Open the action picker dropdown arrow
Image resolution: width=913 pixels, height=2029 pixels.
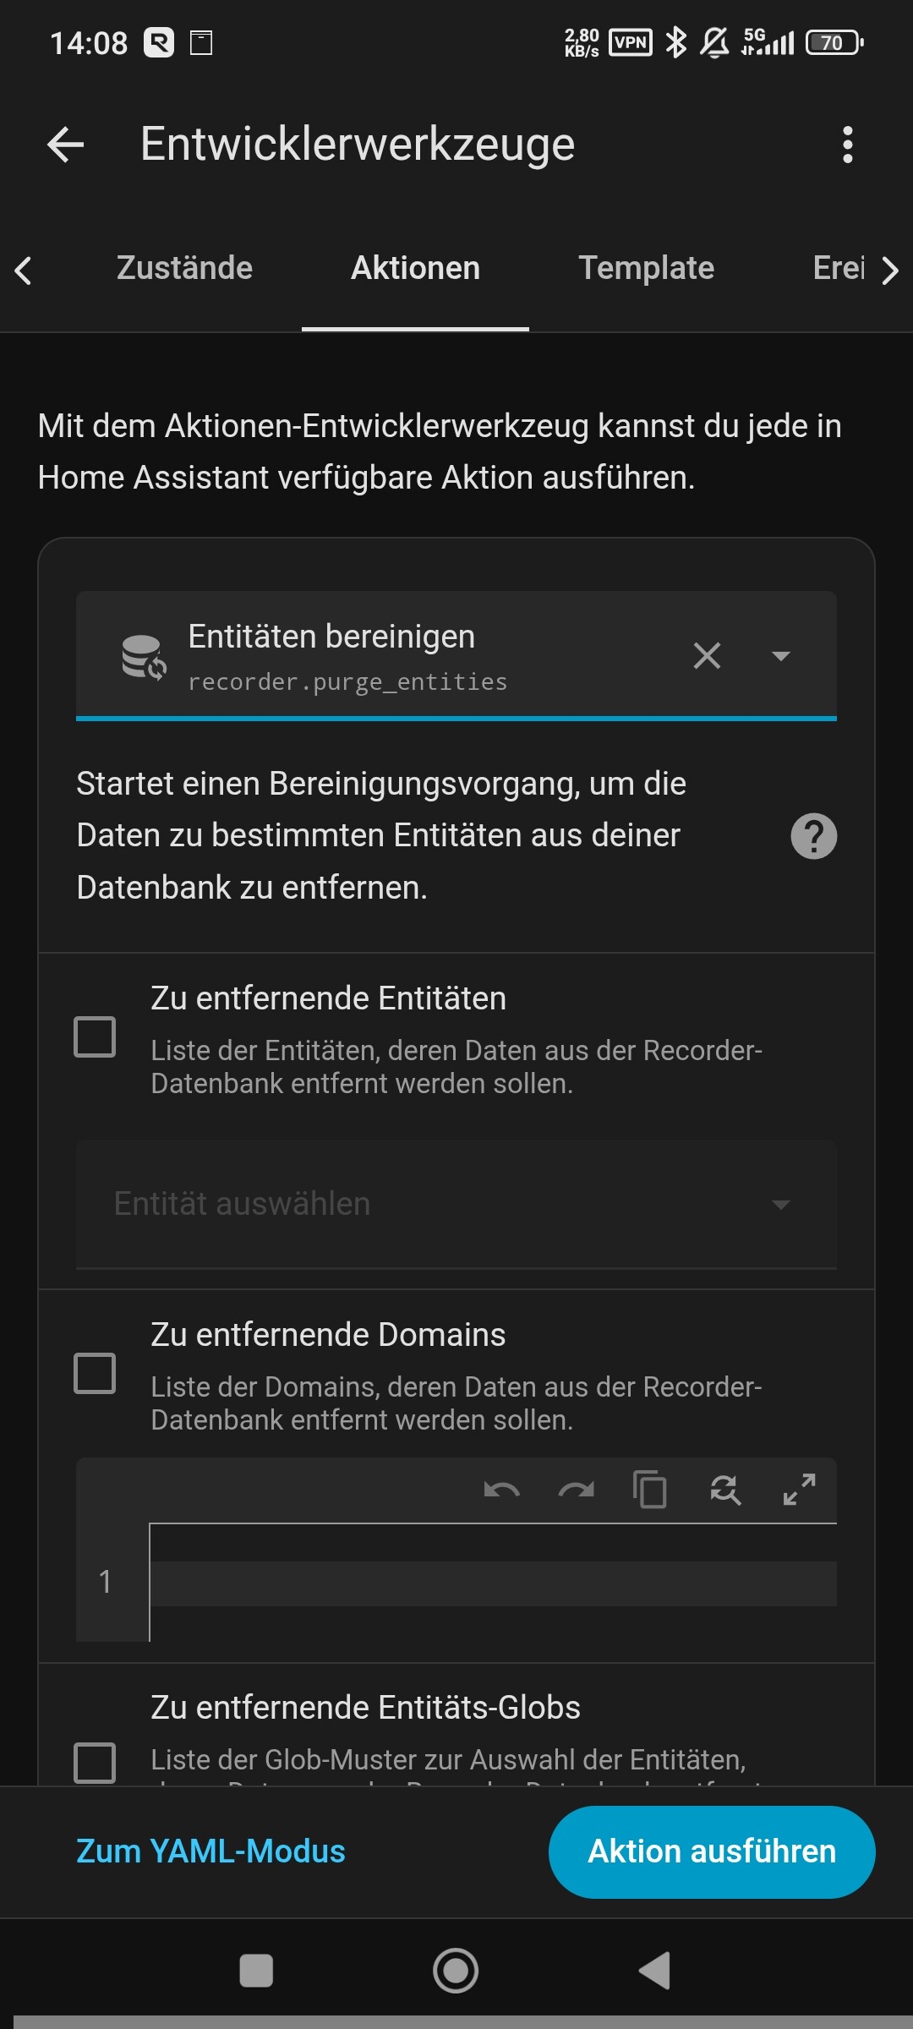click(781, 655)
